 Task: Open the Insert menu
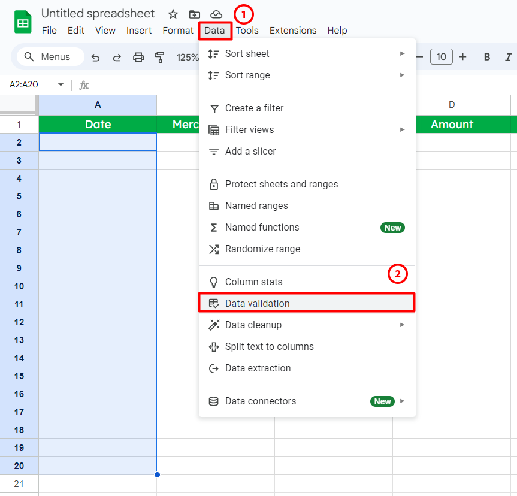139,31
